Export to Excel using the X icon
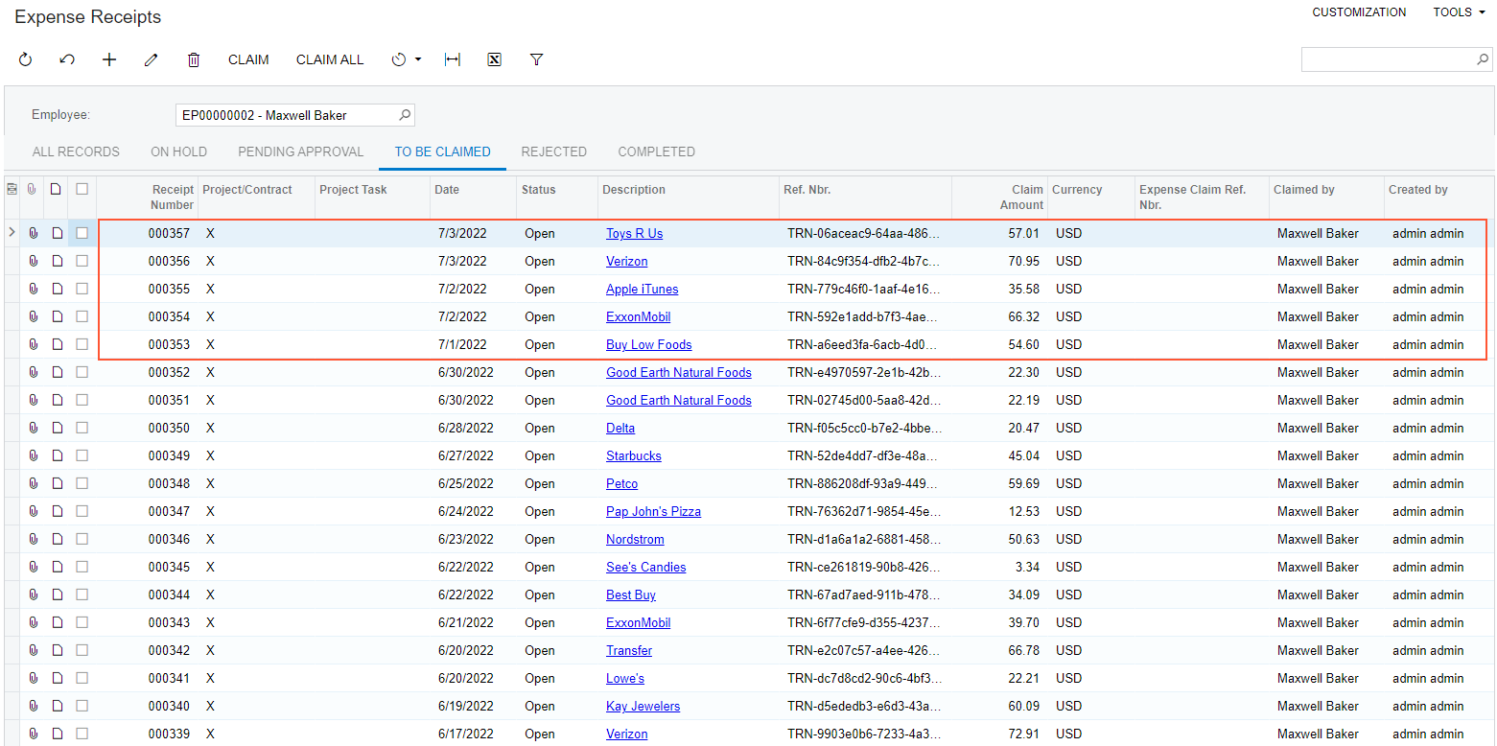 pyautogui.click(x=495, y=59)
